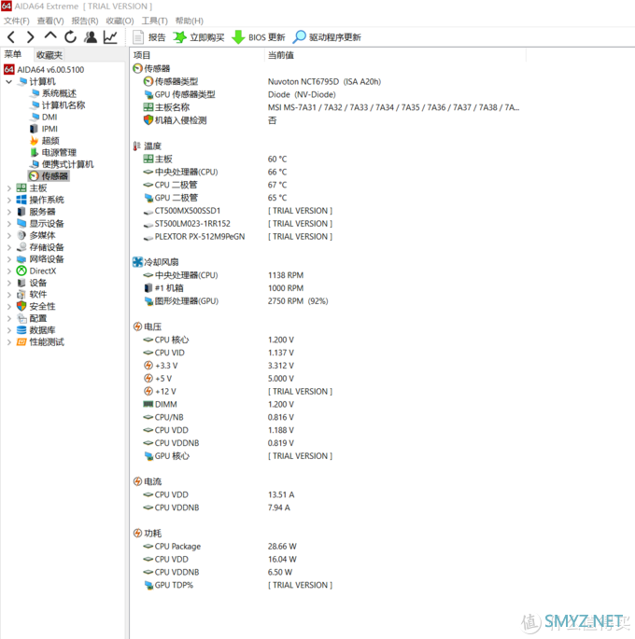This screenshot has height=639, width=635.
Task: Select the 机箱入侵检测 row
Action: pos(209,120)
